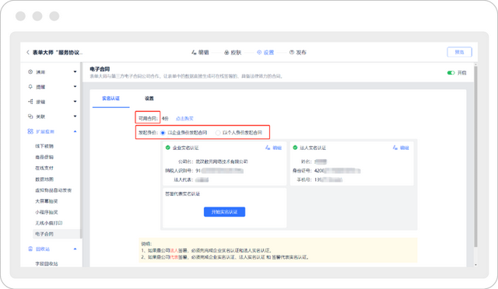
Task: Expand the 关联 section arrow
Action: click(x=75, y=117)
